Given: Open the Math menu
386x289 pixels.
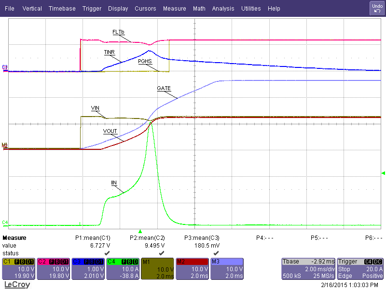Looking at the screenshot, I should point(199,9).
